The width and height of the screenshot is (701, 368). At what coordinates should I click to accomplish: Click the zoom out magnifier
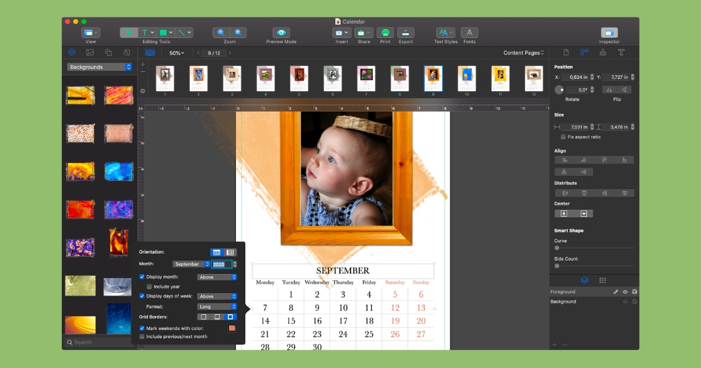(x=221, y=33)
